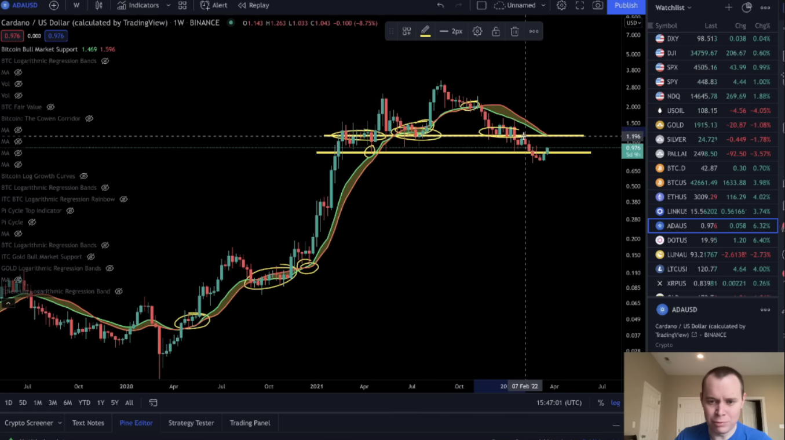Toggle BTC Logarithmic Regression Bands visibility at top
The image size is (785, 440).
[x=105, y=61]
